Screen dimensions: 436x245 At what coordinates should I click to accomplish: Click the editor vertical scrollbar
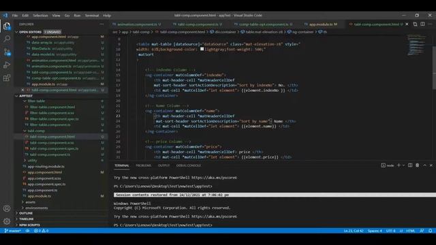click(x=434, y=68)
